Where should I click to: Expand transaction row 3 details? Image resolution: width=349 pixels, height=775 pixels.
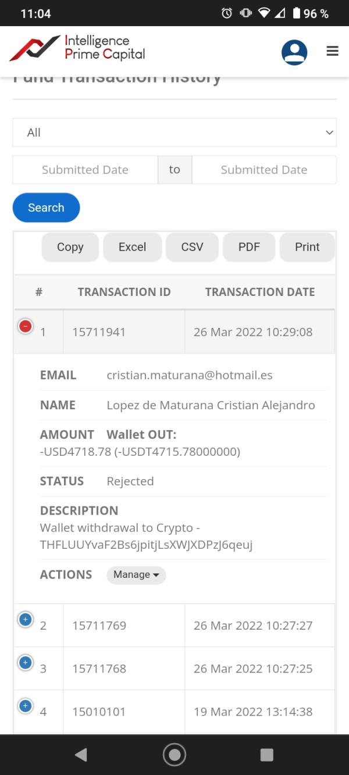[25, 663]
